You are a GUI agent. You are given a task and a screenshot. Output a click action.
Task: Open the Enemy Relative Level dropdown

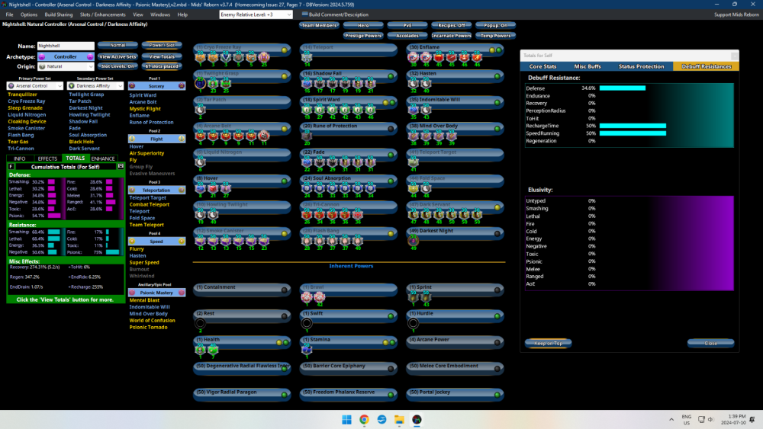click(x=256, y=14)
